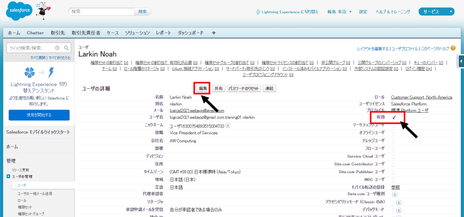This screenshot has height=217, width=464.
Task: Click the 検索 button in header
Action: click(142, 12)
